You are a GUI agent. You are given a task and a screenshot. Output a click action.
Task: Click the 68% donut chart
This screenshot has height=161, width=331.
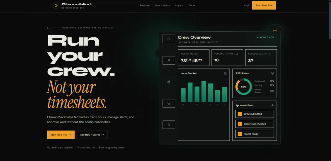pos(244,87)
